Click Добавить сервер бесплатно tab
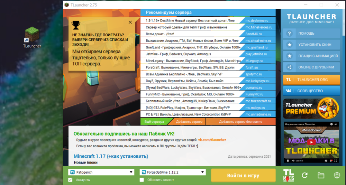The width and height of the screenshot is (346, 185). 240,122
